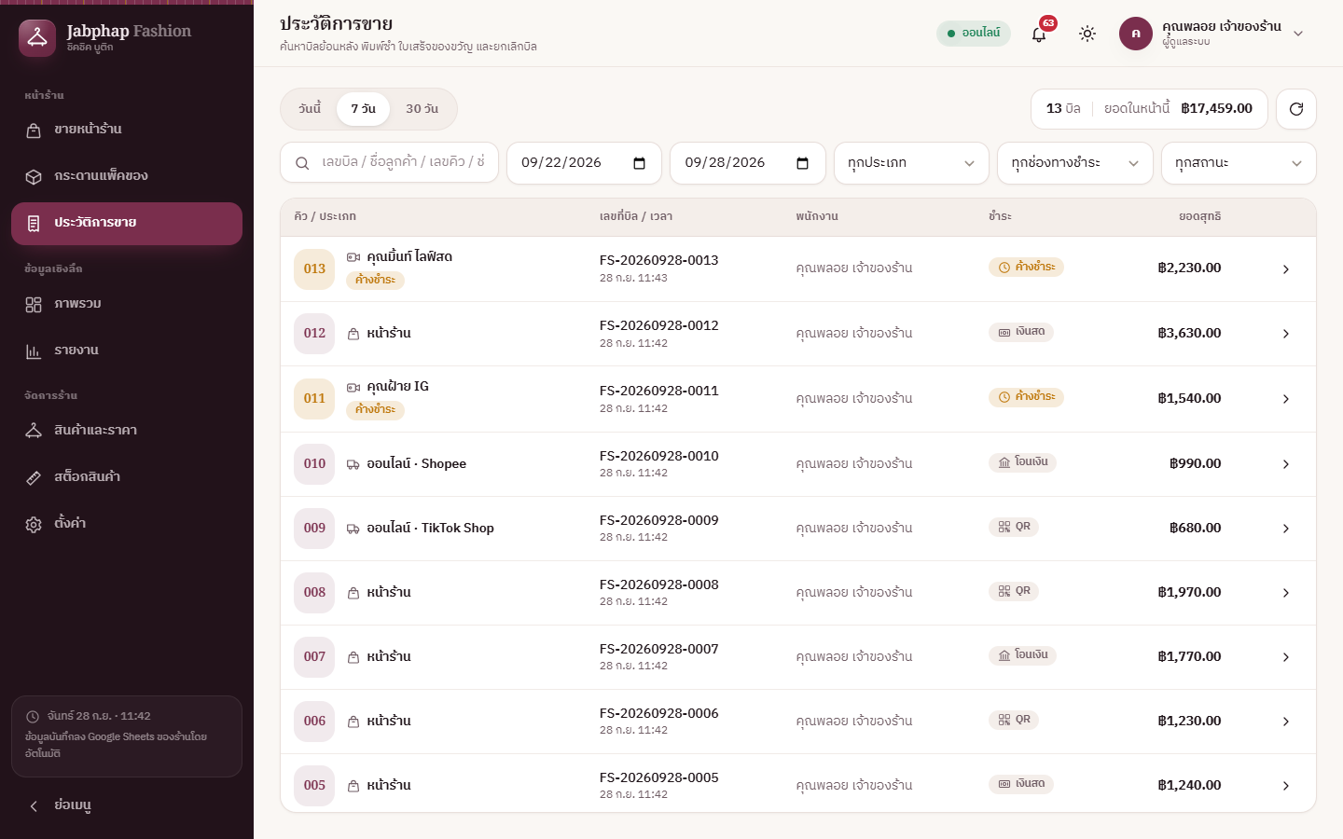Switch to วันนี้ range tab

310,109
